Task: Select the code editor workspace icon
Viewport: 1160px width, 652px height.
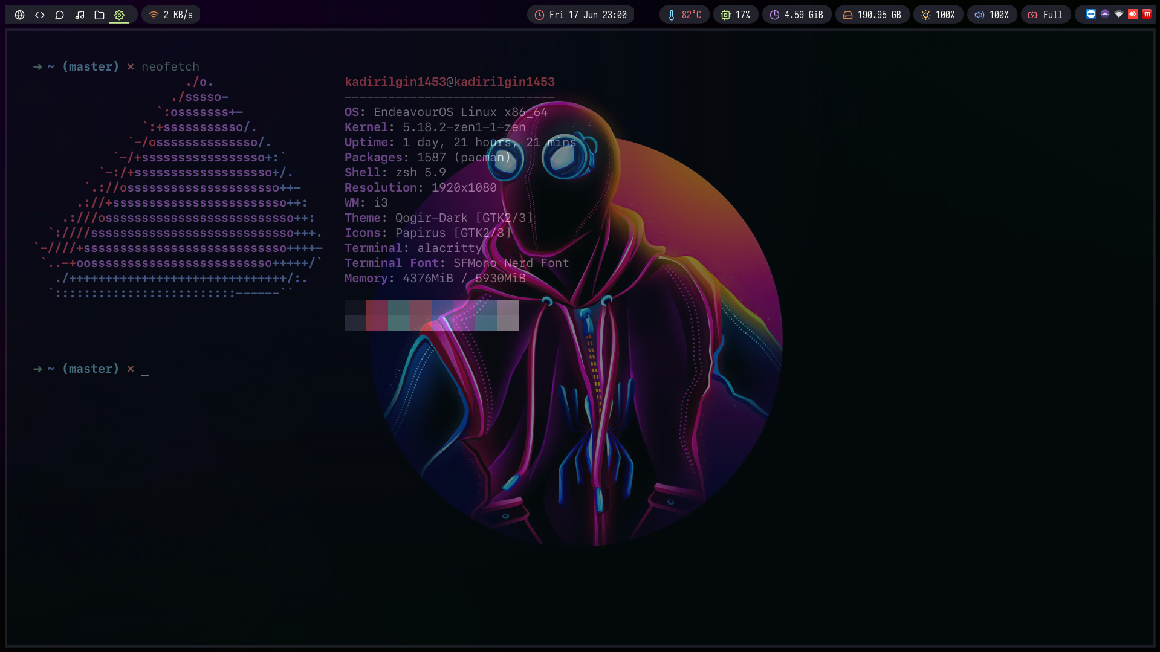Action: click(x=39, y=15)
